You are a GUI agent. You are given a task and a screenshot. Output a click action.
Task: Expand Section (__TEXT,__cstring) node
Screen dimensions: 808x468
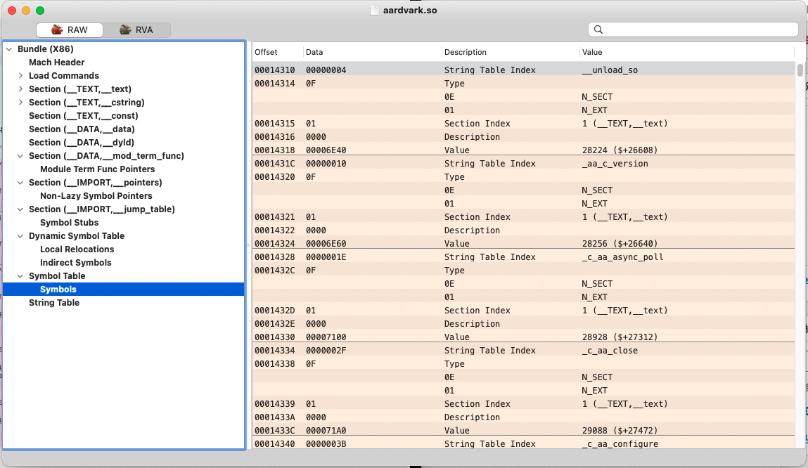coord(20,103)
